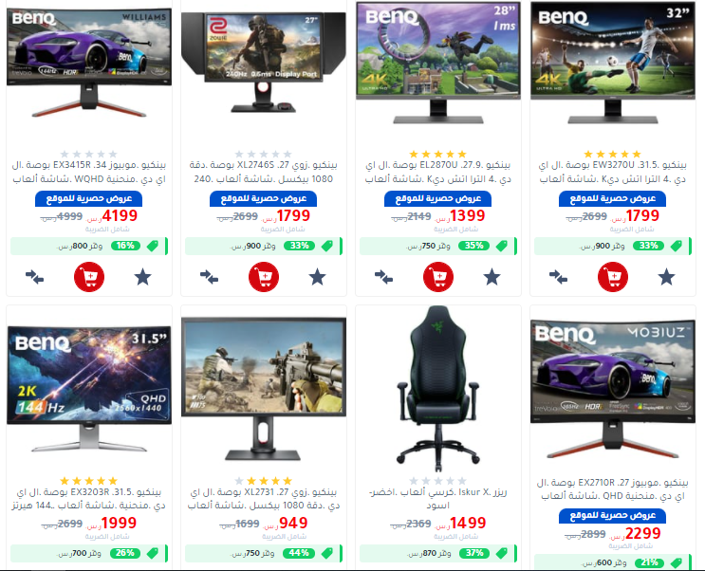View the BenQ EX2710R Mobiuz monitor image

[613, 389]
